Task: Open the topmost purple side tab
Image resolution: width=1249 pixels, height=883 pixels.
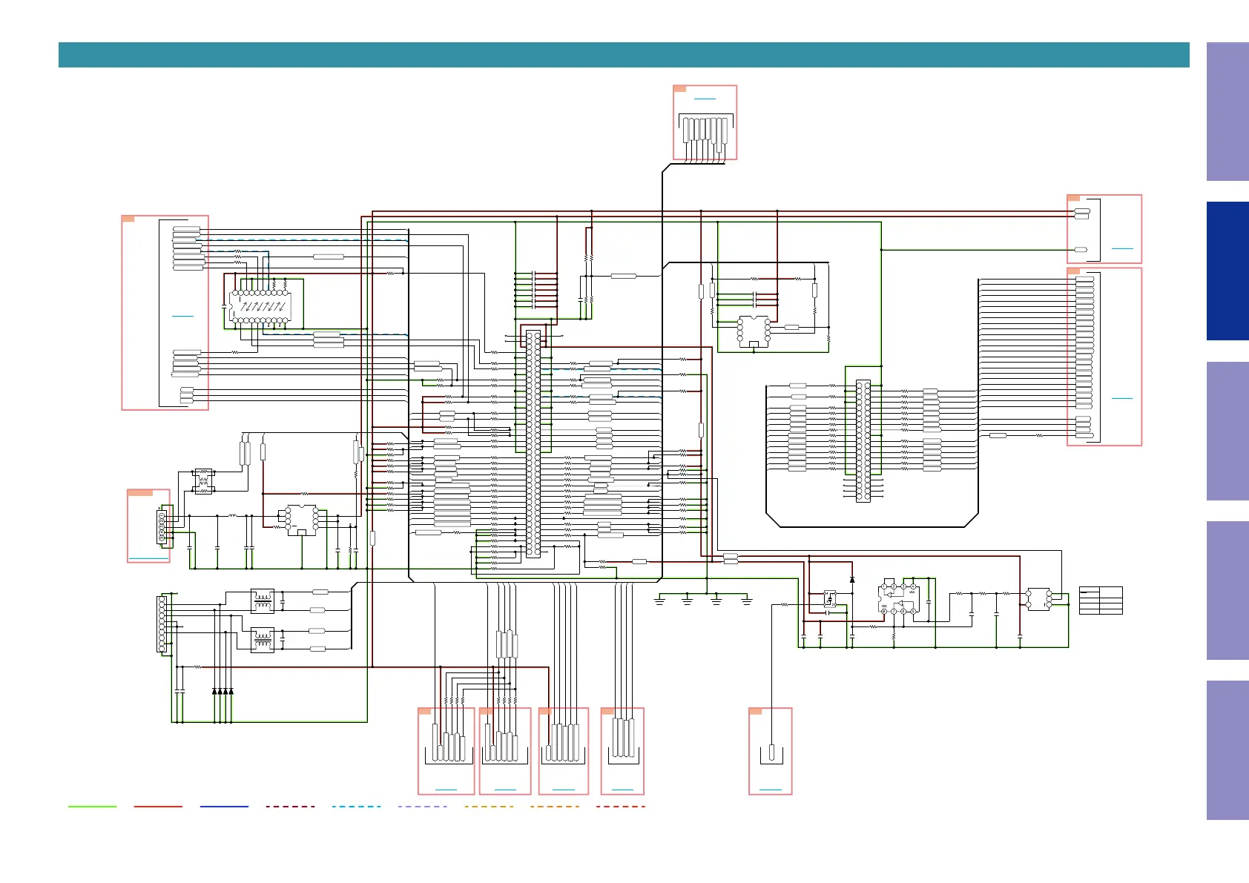Action: (1227, 111)
